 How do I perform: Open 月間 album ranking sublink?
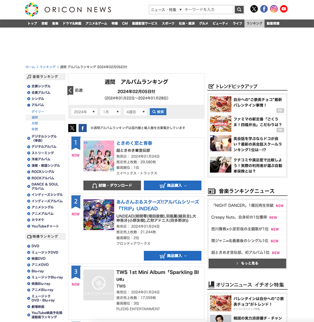35,124
